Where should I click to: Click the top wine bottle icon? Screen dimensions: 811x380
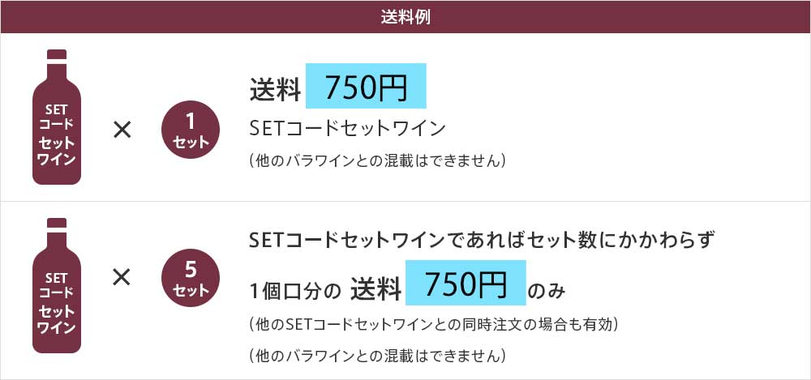[x=57, y=117]
